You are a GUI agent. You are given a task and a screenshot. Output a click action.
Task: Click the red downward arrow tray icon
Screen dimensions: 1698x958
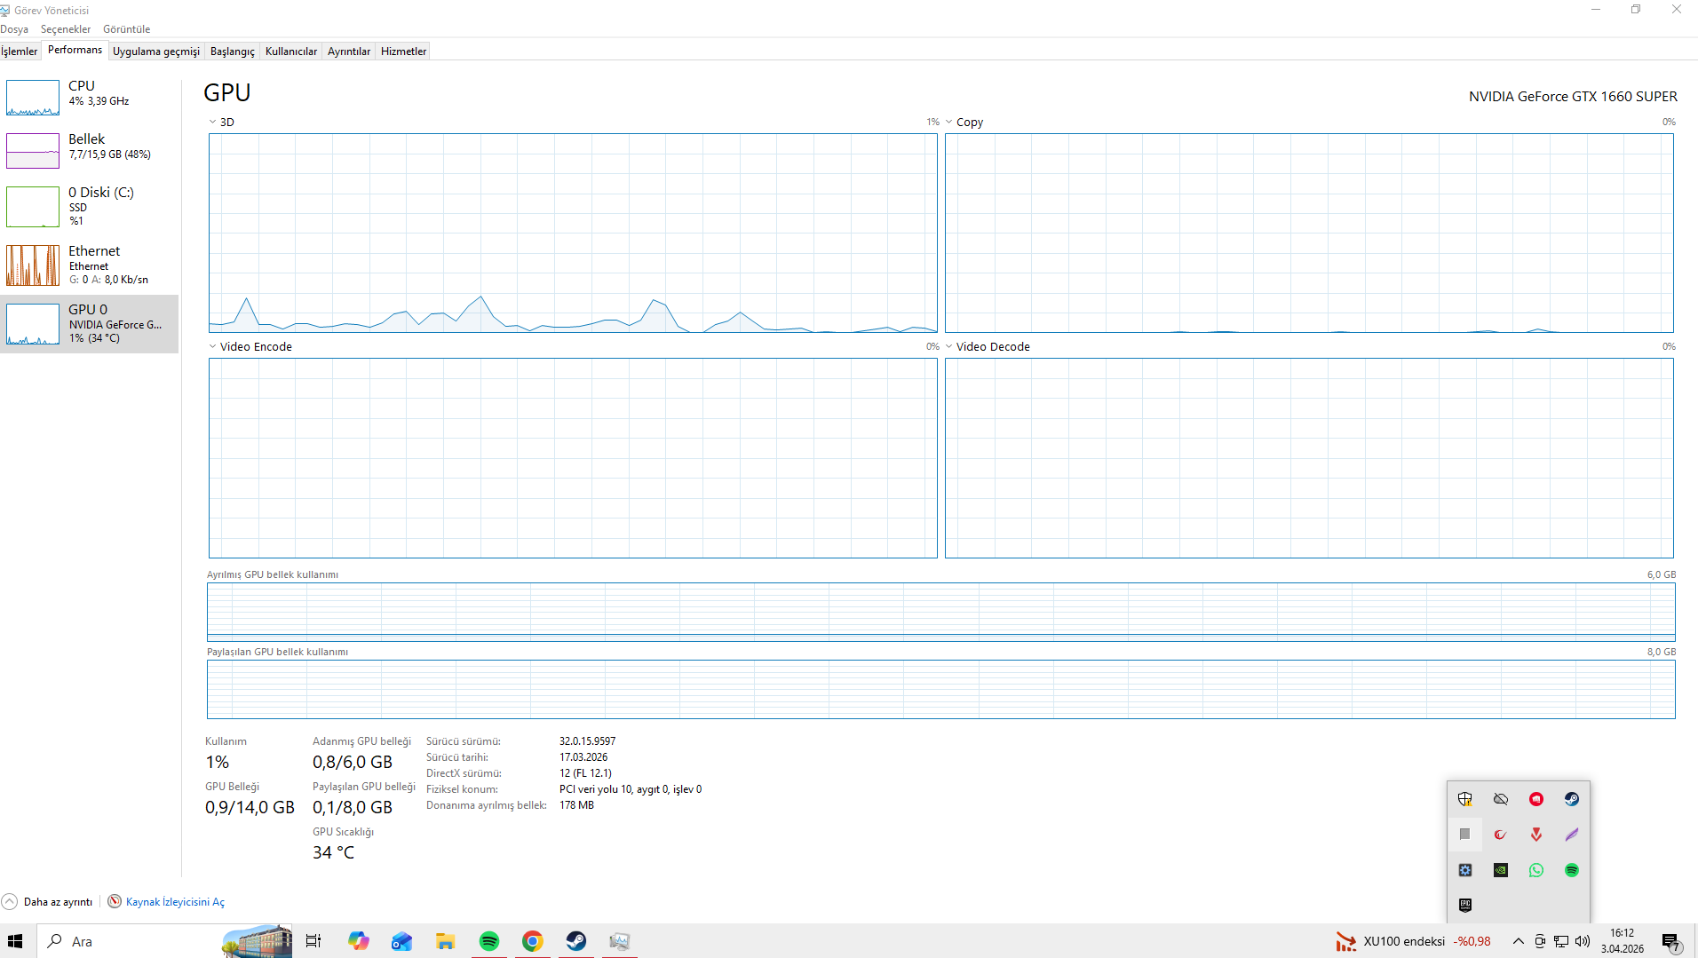click(x=1536, y=835)
